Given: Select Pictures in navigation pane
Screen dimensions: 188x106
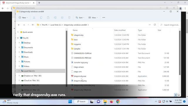Looking at the screenshot, I should pyautogui.click(x=27, y=62).
